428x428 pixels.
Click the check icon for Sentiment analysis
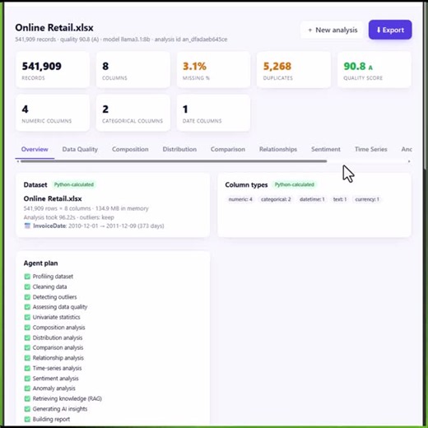tap(27, 379)
